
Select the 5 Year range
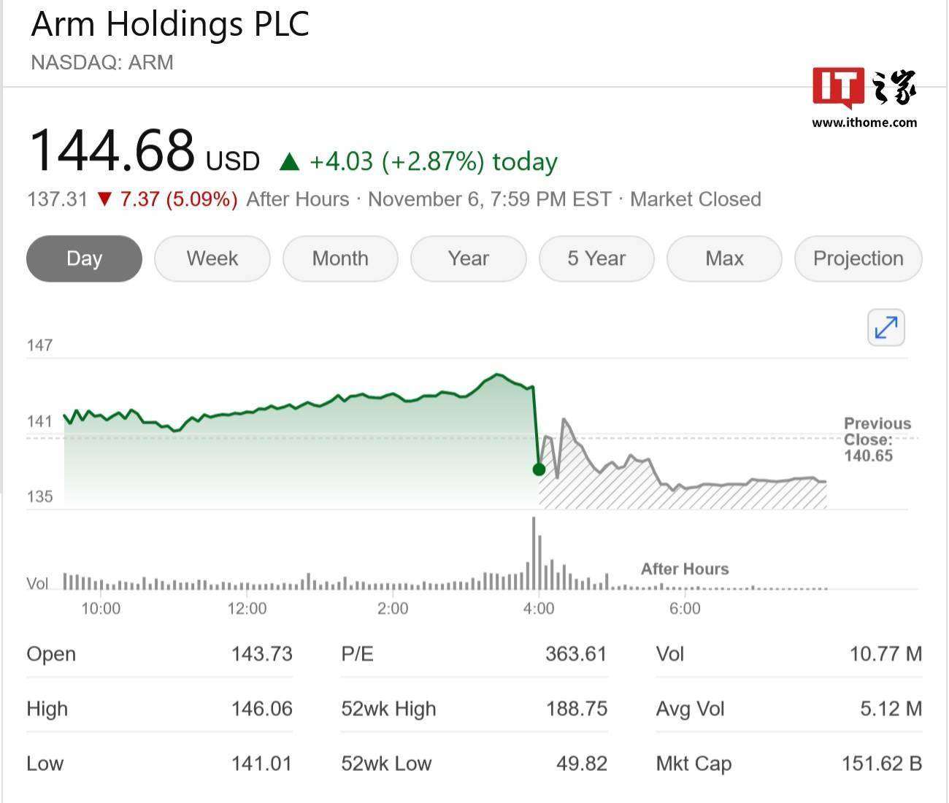pyautogui.click(x=596, y=258)
